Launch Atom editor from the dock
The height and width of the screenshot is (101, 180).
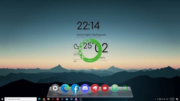[x=115, y=88]
